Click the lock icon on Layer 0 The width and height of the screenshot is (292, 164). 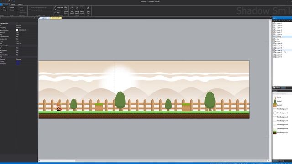click(276, 57)
